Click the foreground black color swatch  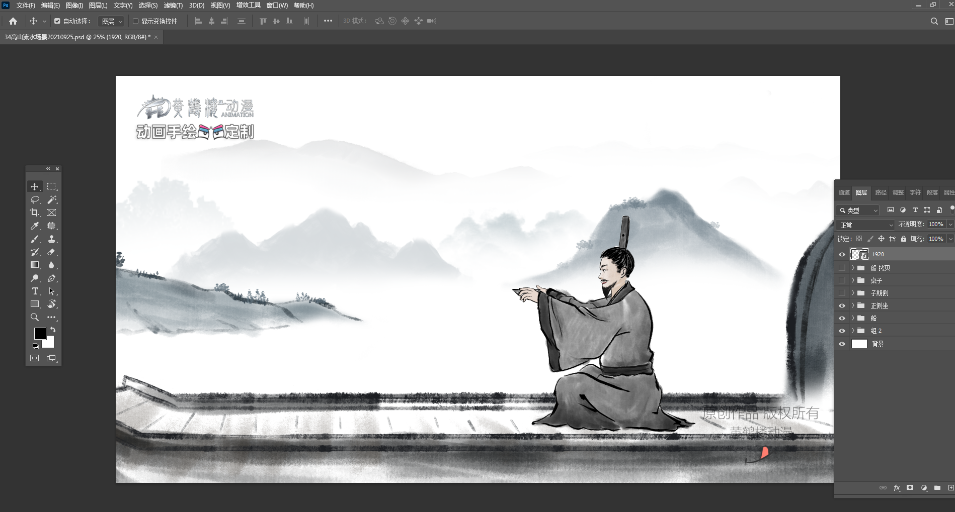(40, 334)
